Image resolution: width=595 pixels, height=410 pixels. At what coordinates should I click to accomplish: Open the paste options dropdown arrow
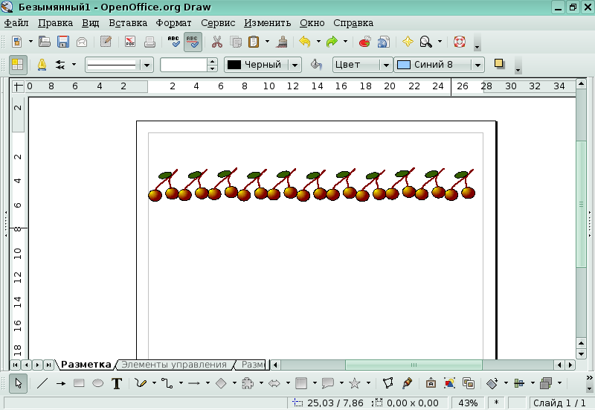coord(267,42)
